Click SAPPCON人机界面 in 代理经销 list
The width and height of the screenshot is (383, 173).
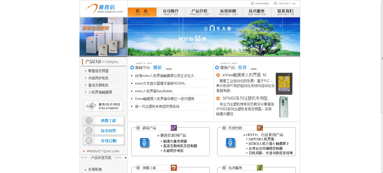point(261,139)
